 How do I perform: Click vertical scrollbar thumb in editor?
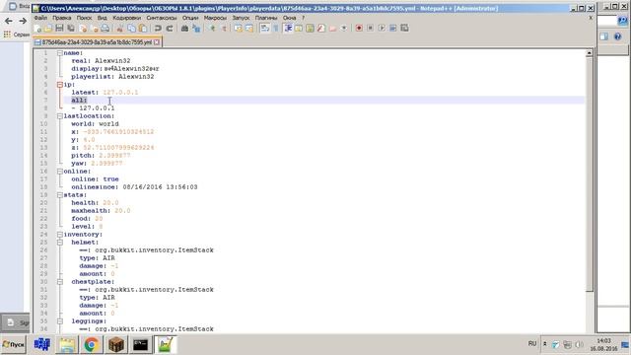[590, 176]
